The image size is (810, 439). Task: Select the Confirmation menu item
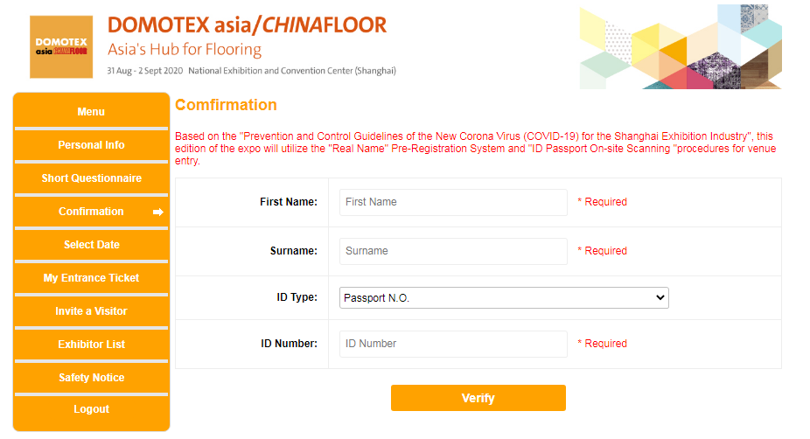point(91,212)
